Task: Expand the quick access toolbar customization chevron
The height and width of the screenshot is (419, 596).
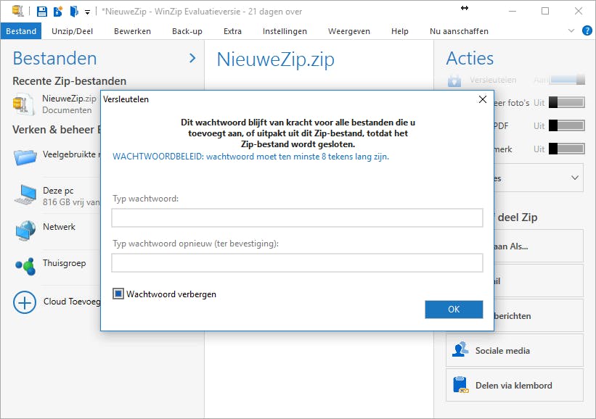Action: [x=87, y=12]
